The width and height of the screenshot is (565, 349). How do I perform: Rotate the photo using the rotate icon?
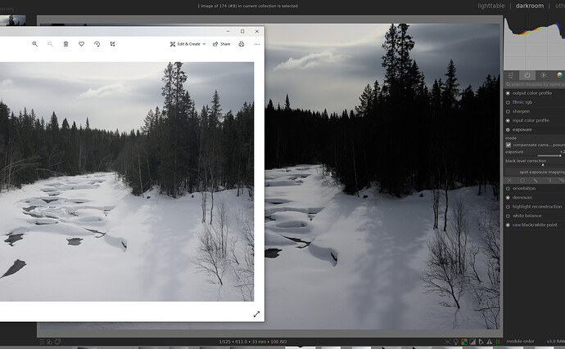(97, 44)
